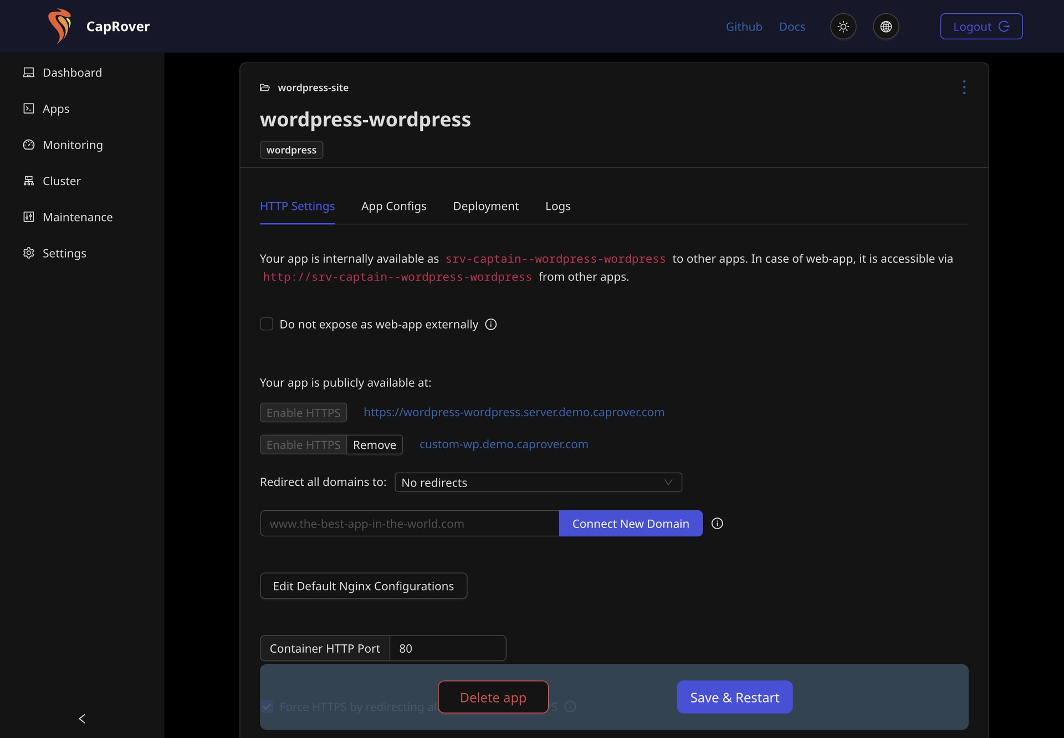1064x738 pixels.
Task: Open the custom-wp.demo.caprover.com link
Action: [504, 444]
